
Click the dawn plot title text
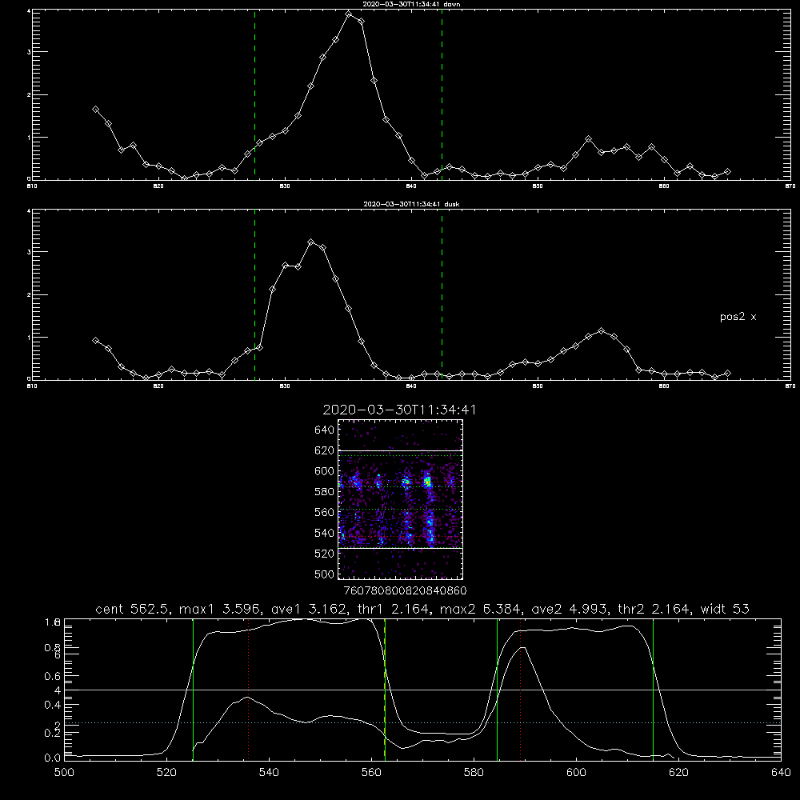[x=411, y=4]
